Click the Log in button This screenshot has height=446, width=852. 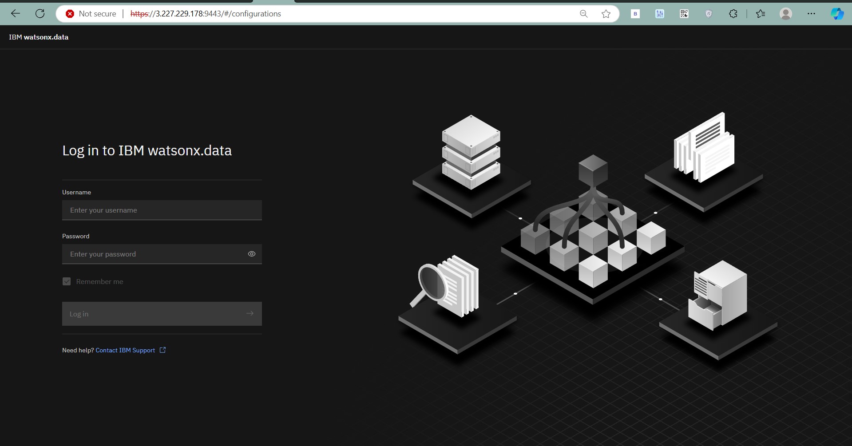pos(162,314)
